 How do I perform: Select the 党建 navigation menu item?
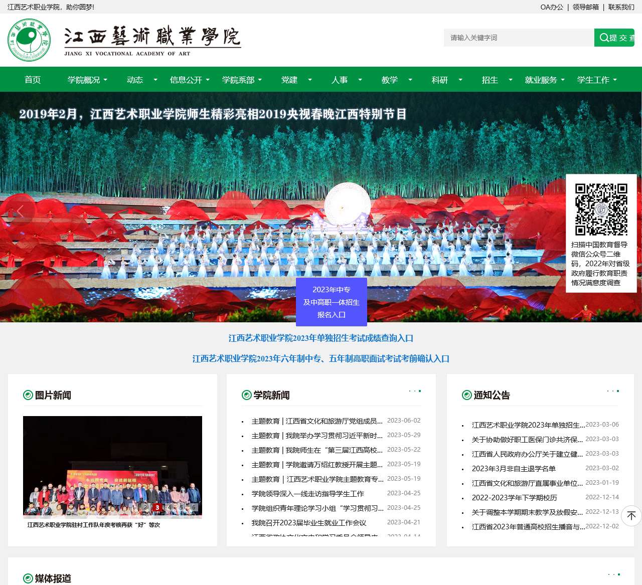click(289, 79)
